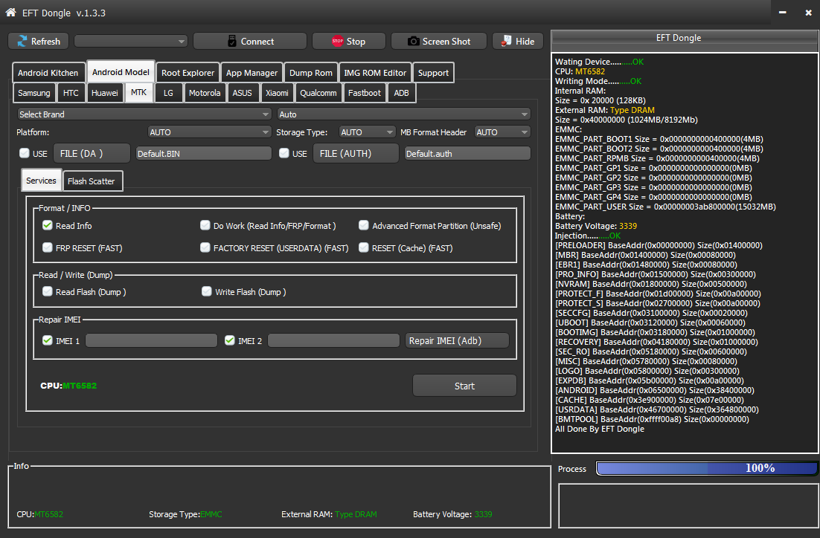The height and width of the screenshot is (538, 820).
Task: Select the Xiaomi brand tab
Action: click(x=277, y=93)
